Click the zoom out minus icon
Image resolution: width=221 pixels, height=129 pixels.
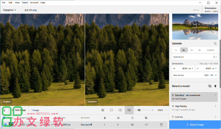135,110
